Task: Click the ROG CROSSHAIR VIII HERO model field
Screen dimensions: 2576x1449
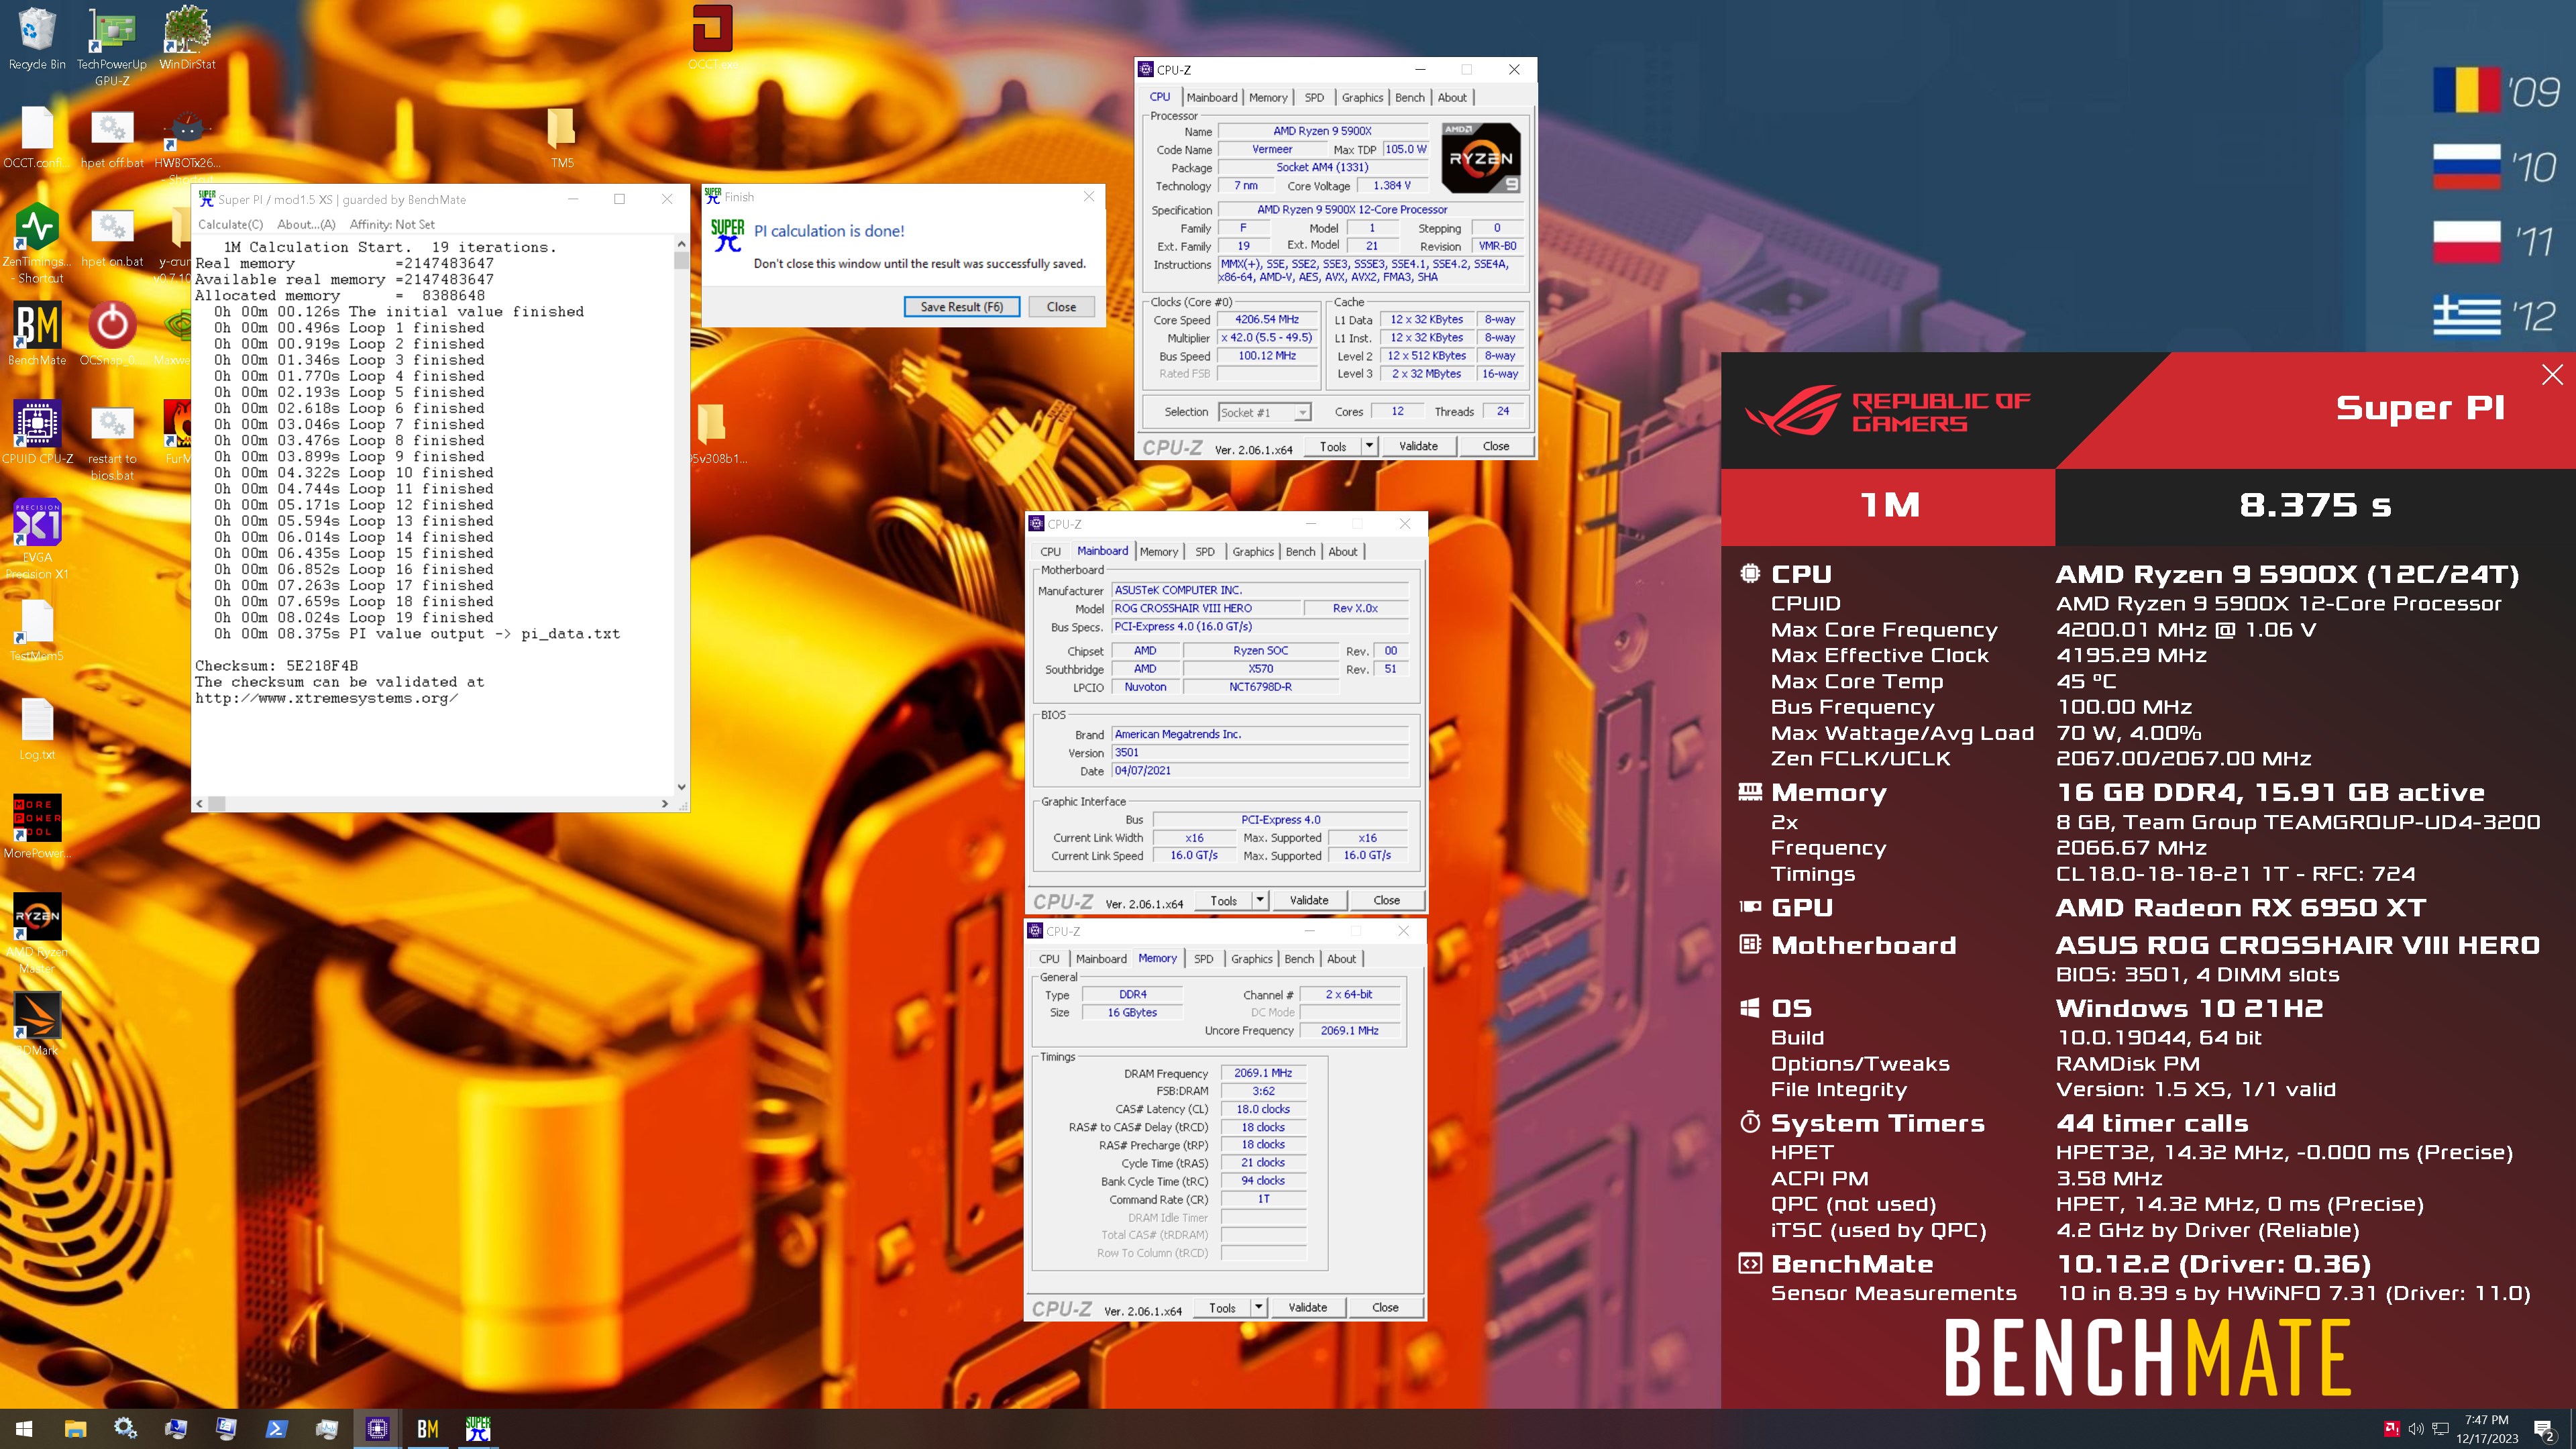Action: tap(1207, 608)
